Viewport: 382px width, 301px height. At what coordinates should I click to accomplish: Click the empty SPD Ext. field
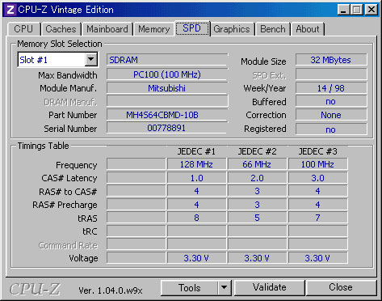tap(331, 74)
